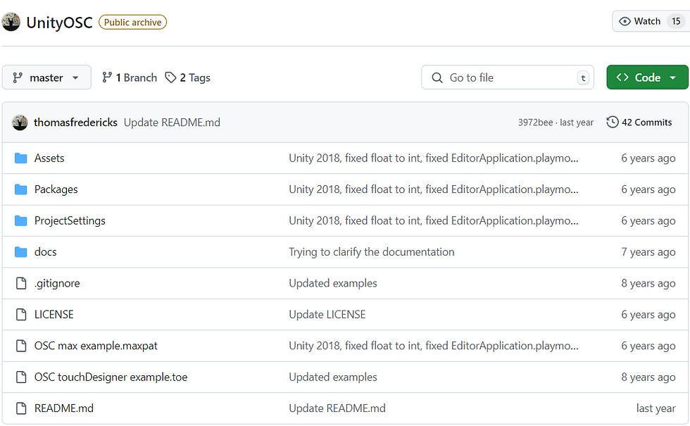Click the history clock icon beside 42 Commits
Screen dimensions: 690x426
(x=613, y=122)
